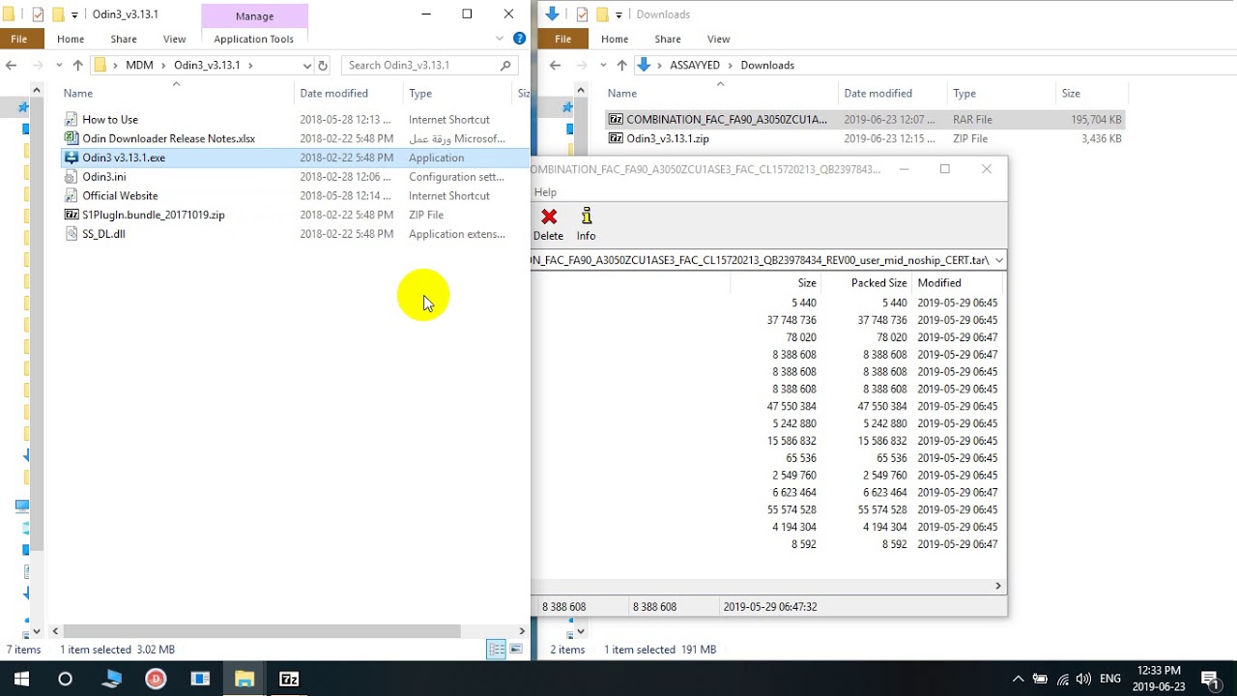
Task: Switch to Home tab in Odin3 window
Action: pyautogui.click(x=71, y=39)
